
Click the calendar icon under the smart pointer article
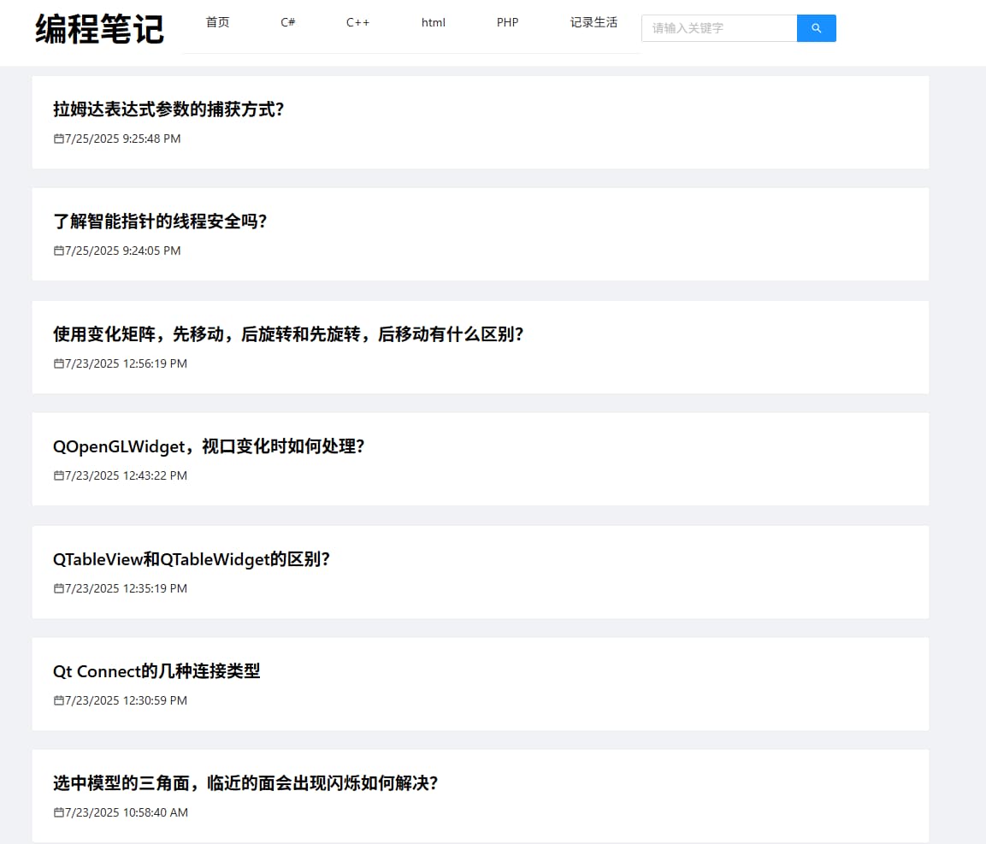[x=57, y=251]
